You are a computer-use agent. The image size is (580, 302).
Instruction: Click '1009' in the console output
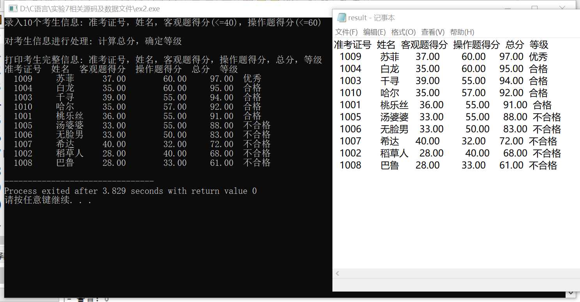pos(23,79)
